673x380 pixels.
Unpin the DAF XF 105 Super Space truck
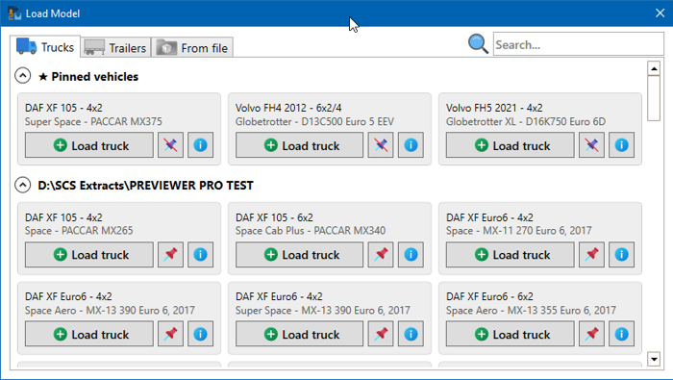pos(170,145)
